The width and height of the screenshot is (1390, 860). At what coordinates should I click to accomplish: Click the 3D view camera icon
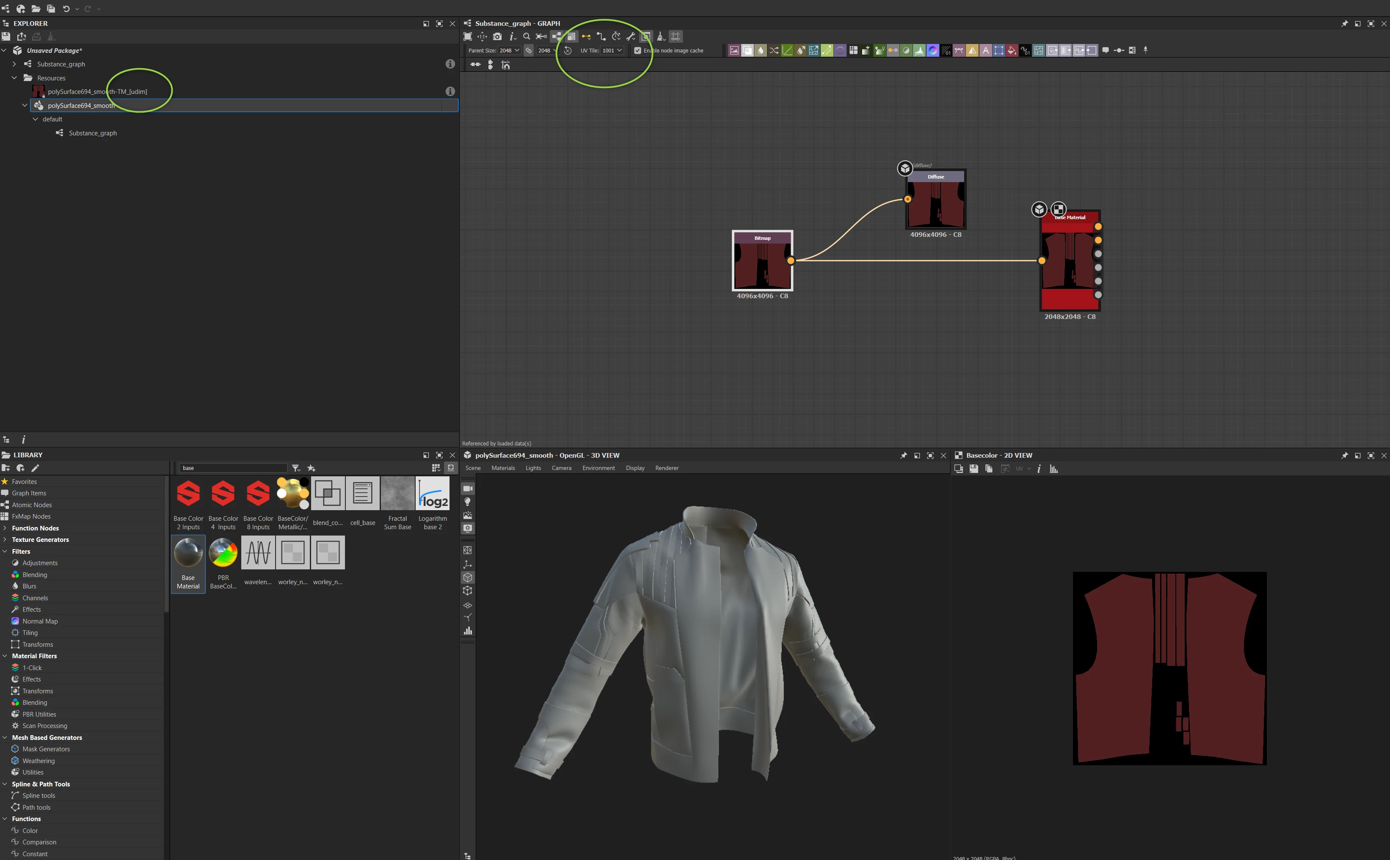point(468,489)
